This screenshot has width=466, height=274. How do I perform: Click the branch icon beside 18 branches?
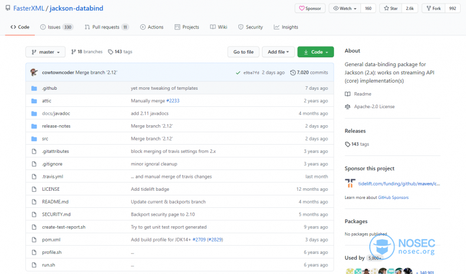tap(73, 52)
